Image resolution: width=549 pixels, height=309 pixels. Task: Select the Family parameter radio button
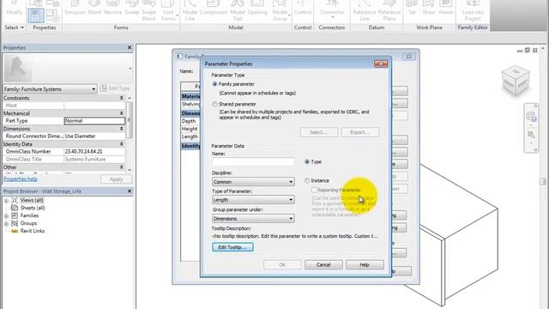[x=214, y=84]
